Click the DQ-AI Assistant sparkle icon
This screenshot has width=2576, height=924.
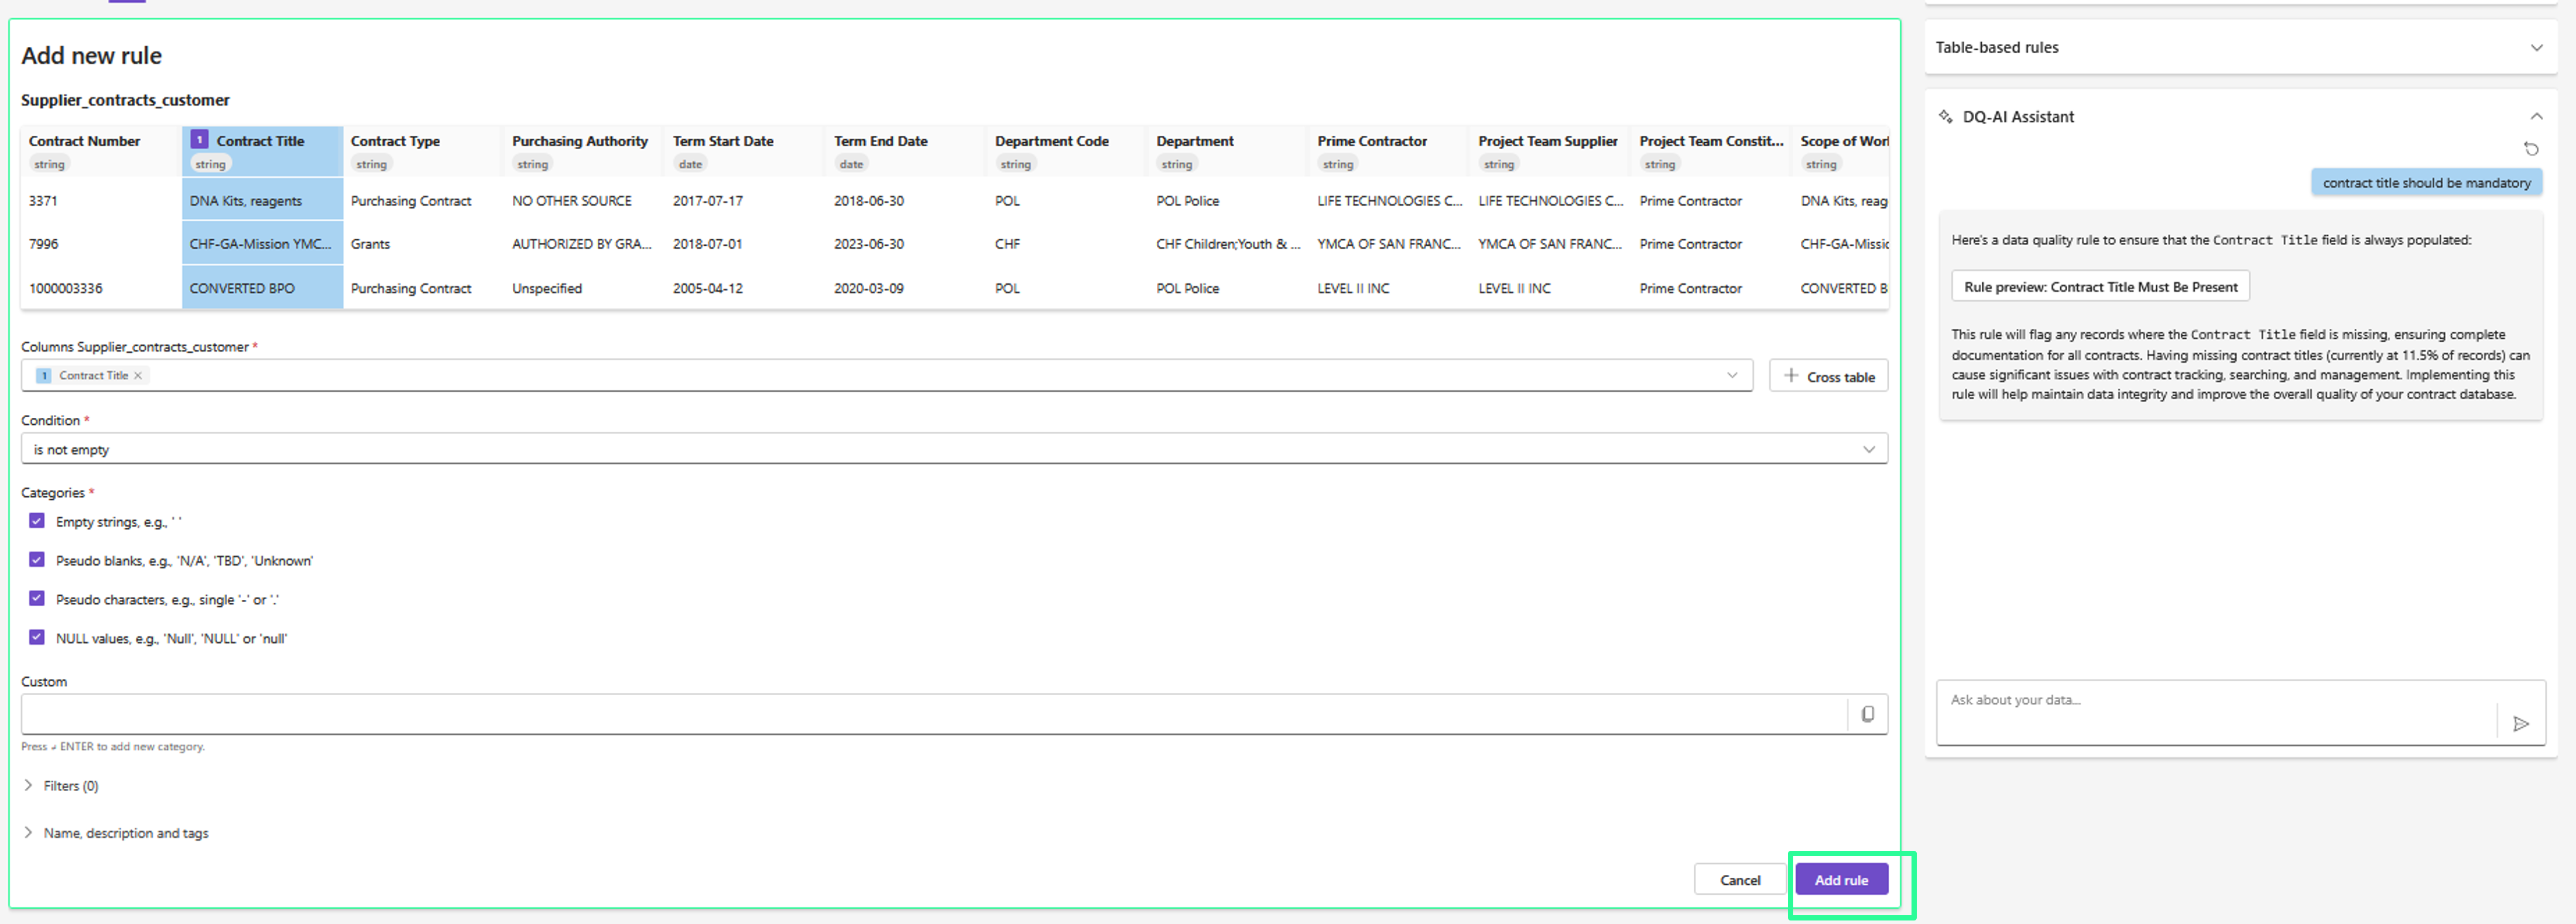[1945, 117]
